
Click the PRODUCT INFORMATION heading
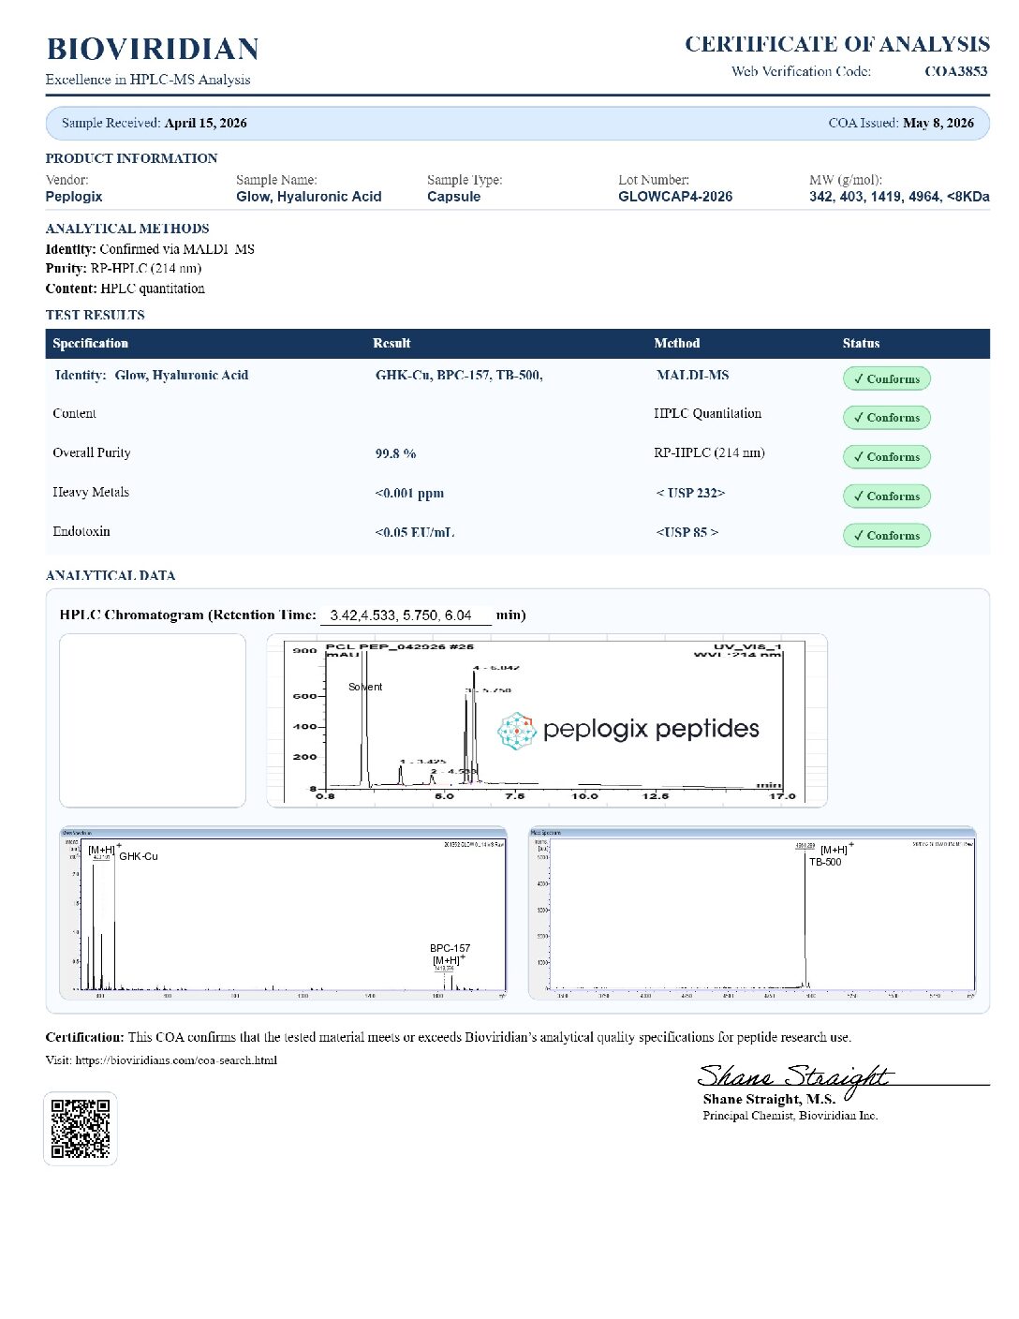point(131,158)
